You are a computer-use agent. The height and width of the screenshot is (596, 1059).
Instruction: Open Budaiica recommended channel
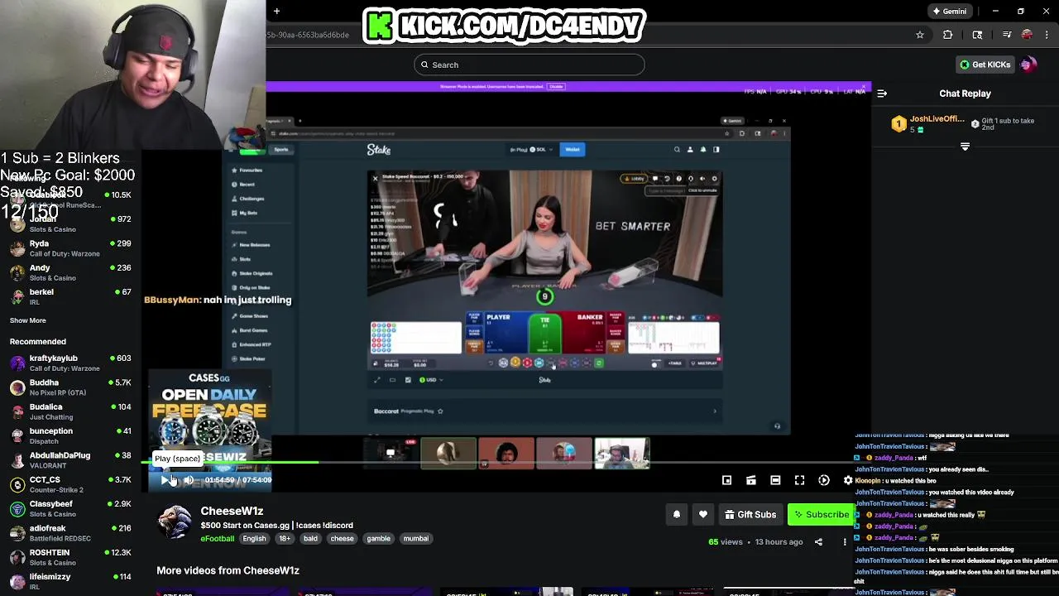coord(70,411)
